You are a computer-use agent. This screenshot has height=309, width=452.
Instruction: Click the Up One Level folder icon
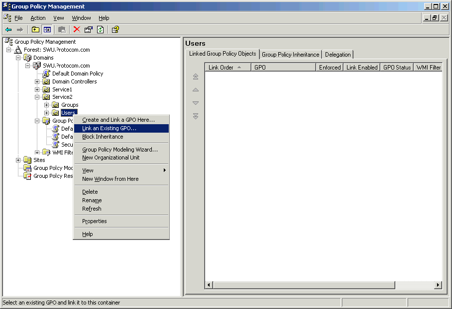coord(36,30)
